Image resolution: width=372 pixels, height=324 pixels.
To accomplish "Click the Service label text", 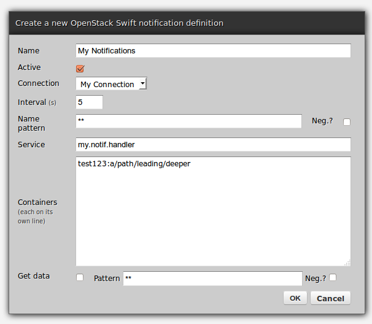I will (x=32, y=145).
